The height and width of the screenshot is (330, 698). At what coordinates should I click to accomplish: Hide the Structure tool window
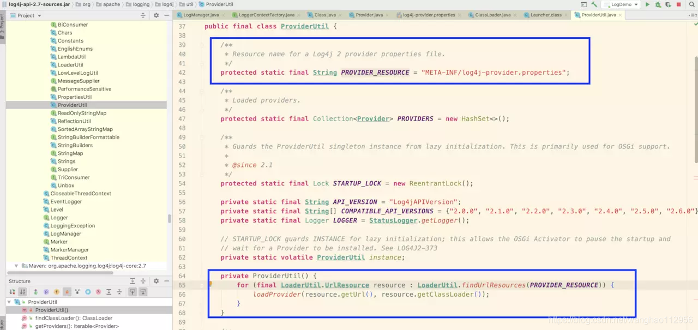(x=166, y=281)
